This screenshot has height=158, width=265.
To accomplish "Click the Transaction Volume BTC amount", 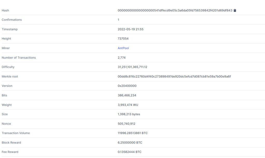I will (x=133, y=133).
